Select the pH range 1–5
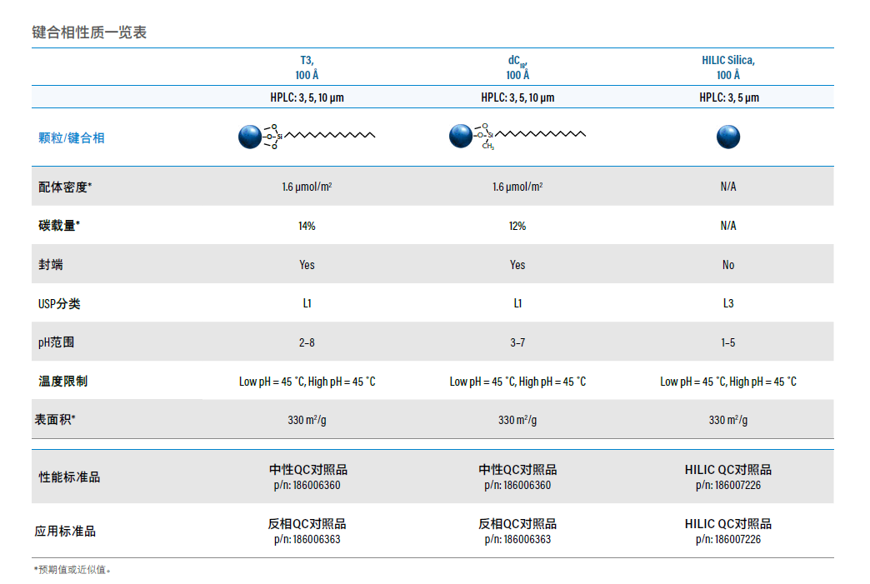Screen dimensions: 870x584 tap(728, 342)
